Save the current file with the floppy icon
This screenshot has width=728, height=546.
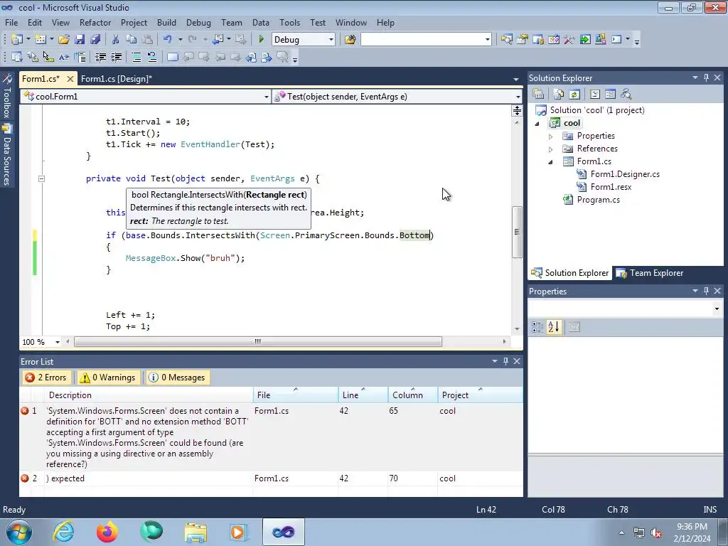(80, 40)
